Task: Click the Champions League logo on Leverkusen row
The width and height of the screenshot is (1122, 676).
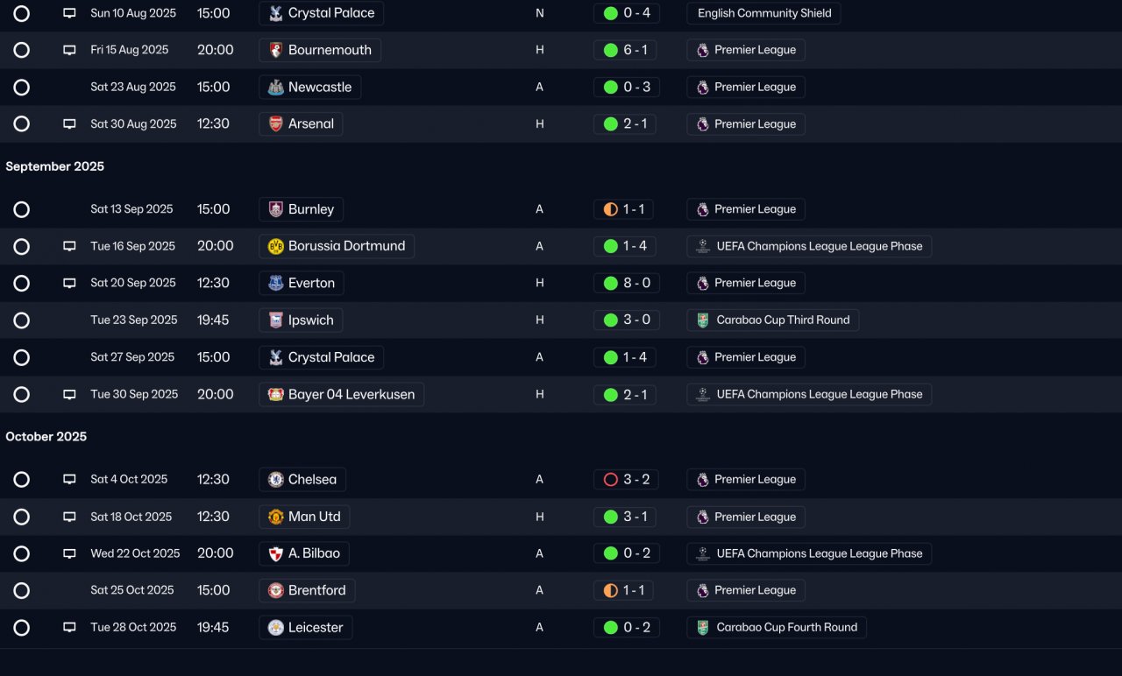Action: point(703,395)
